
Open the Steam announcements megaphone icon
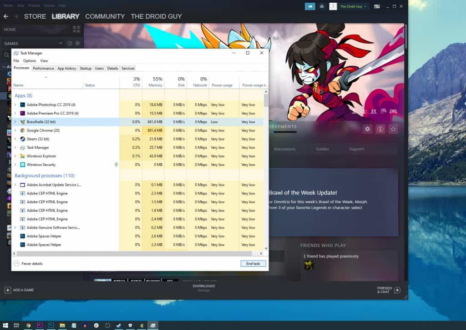(310, 6)
